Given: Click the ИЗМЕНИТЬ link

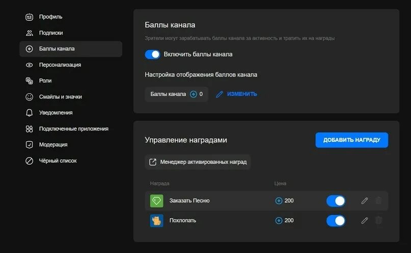Looking at the screenshot, I should tap(242, 94).
